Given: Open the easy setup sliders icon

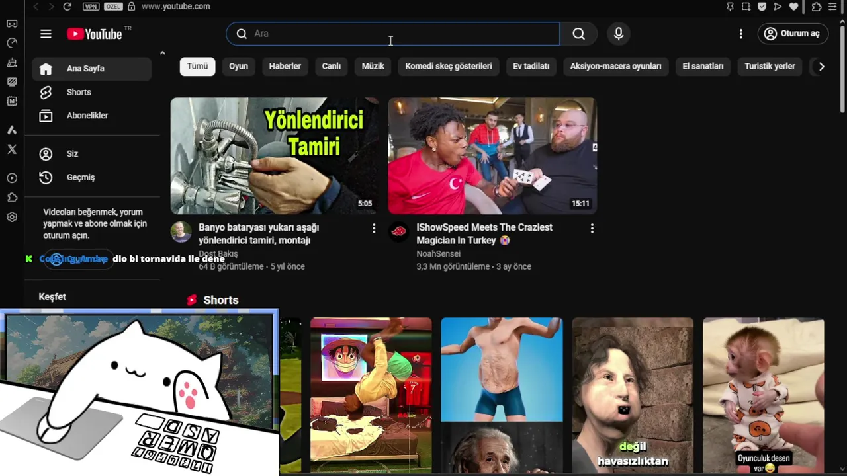Looking at the screenshot, I should tap(832, 7).
